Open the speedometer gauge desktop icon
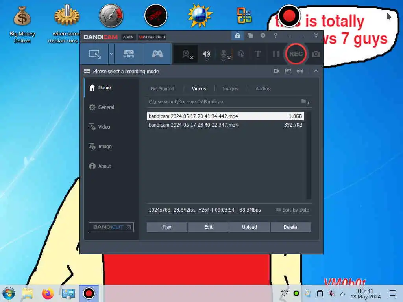Image resolution: width=403 pixels, height=302 pixels. click(x=111, y=15)
